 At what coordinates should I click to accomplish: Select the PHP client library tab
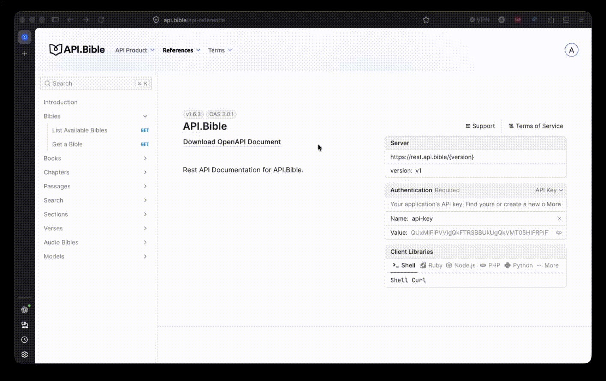490,265
